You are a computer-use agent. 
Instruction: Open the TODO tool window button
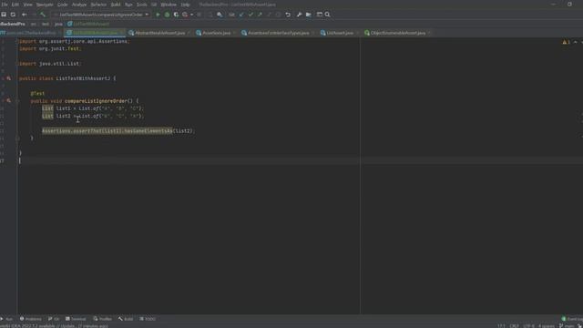148,319
